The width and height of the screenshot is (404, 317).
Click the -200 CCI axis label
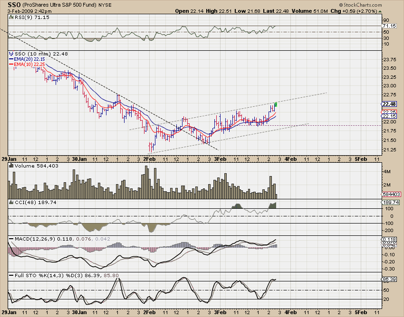click(388, 231)
